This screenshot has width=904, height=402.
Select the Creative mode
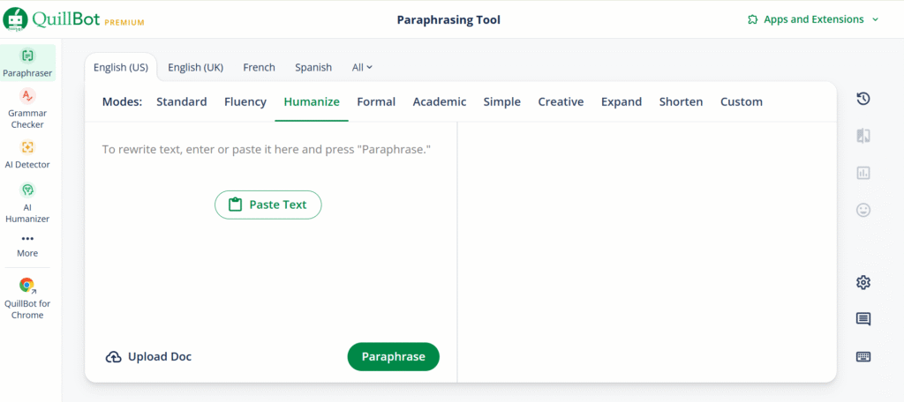(x=561, y=101)
